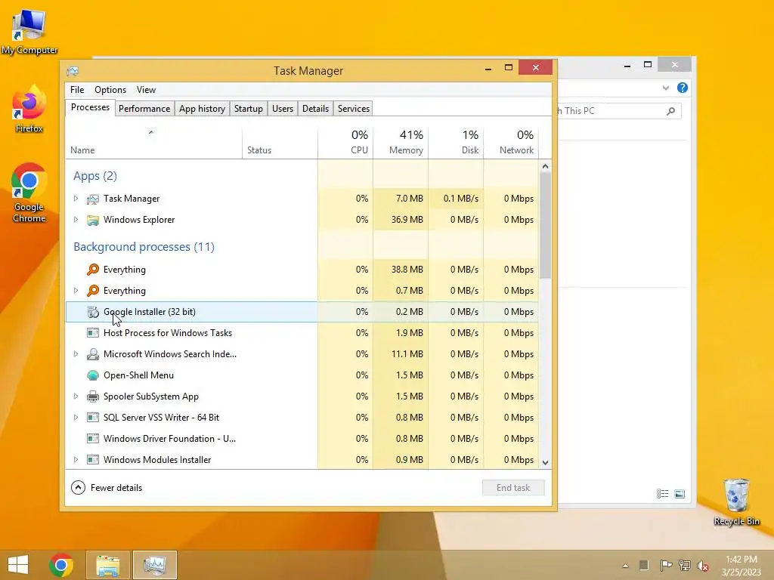Collapse view with Fewer details
The image size is (774, 580).
[107, 488]
